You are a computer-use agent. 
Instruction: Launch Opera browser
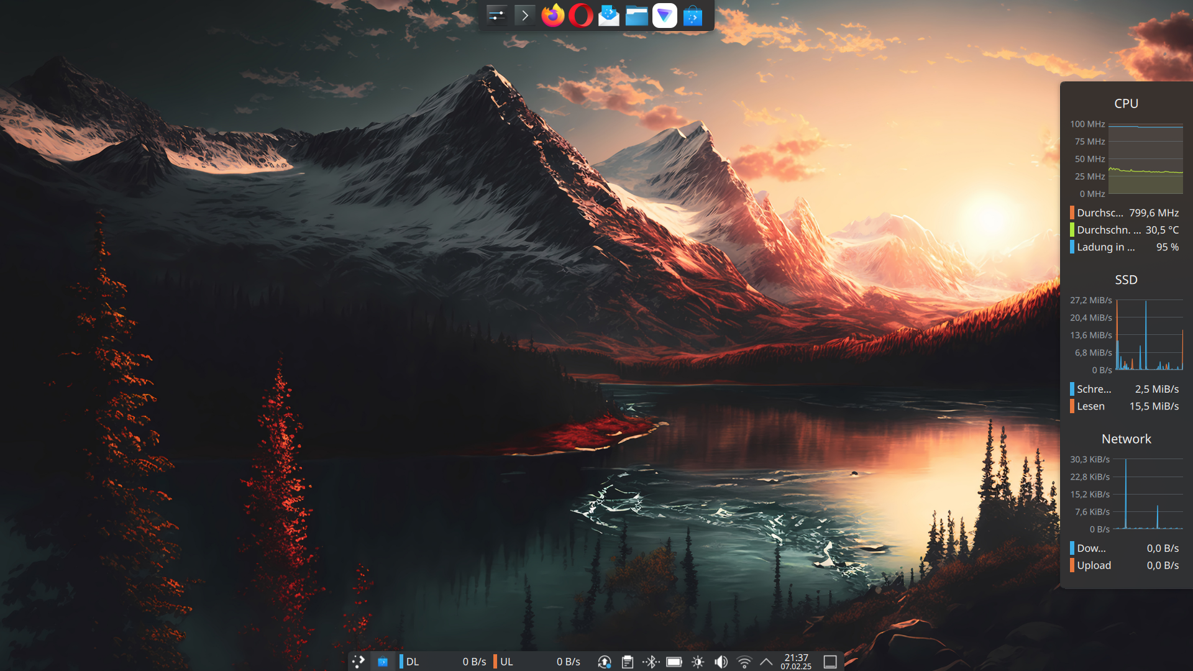581,16
